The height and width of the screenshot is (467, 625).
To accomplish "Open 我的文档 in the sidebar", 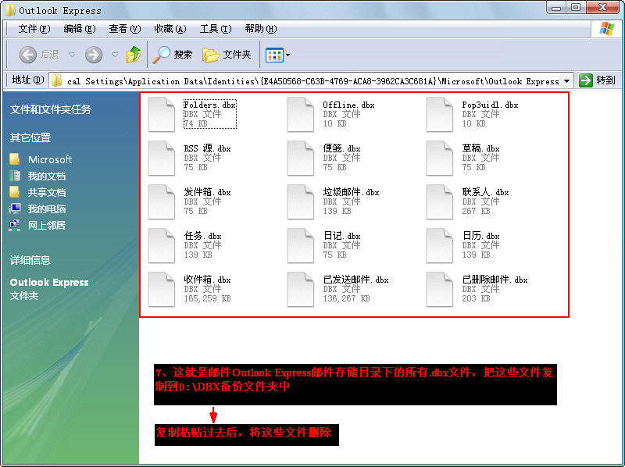I will click(47, 176).
